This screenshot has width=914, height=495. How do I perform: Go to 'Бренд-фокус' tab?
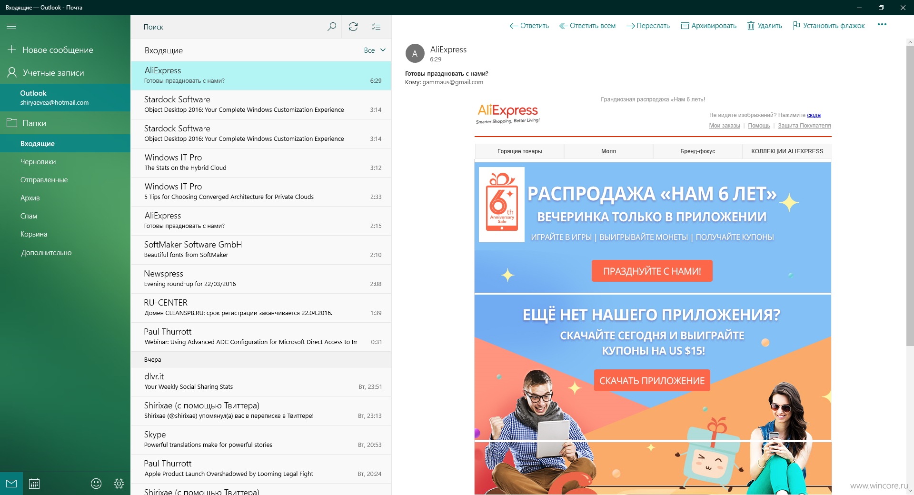click(697, 151)
